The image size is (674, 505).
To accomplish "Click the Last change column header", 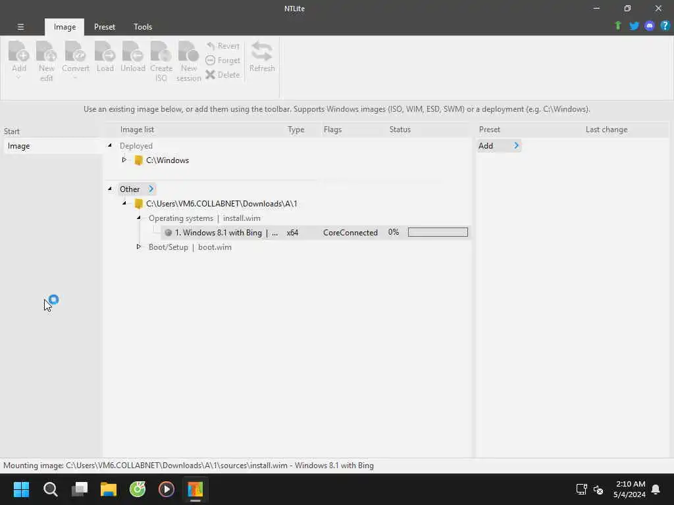I will [606, 130].
